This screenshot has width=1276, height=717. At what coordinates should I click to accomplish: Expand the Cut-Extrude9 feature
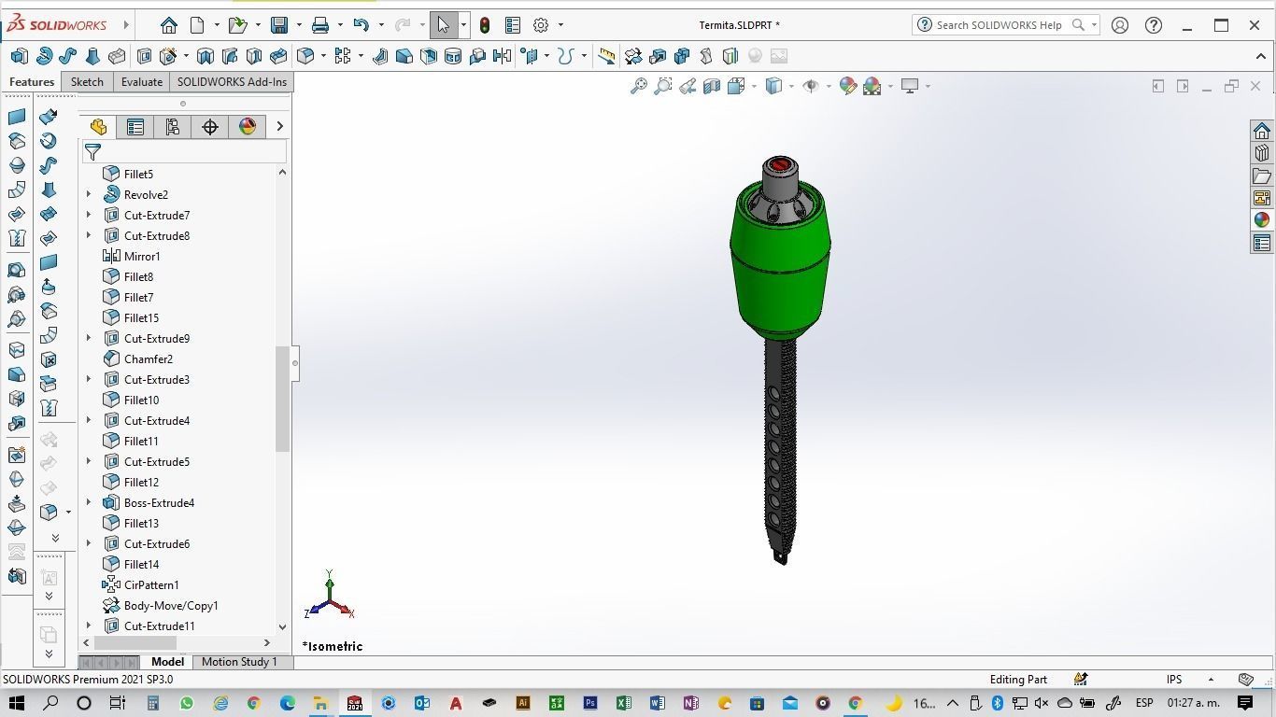pos(89,338)
